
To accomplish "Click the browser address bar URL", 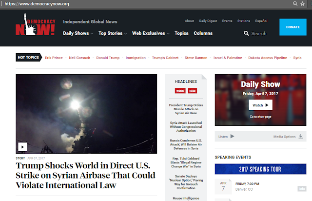I will tap(37, 4).
